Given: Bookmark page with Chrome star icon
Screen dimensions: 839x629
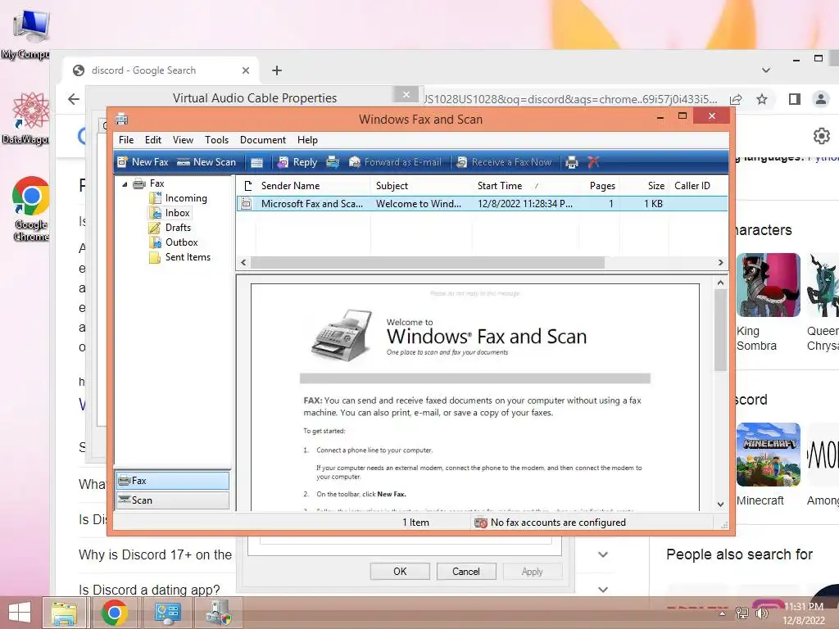Looking at the screenshot, I should [762, 99].
